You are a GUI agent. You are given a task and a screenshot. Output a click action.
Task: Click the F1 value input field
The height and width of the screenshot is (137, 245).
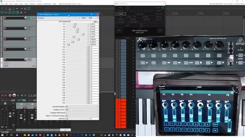94,24
